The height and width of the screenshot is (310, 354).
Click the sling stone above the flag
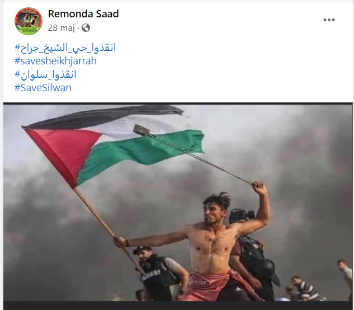point(141,130)
